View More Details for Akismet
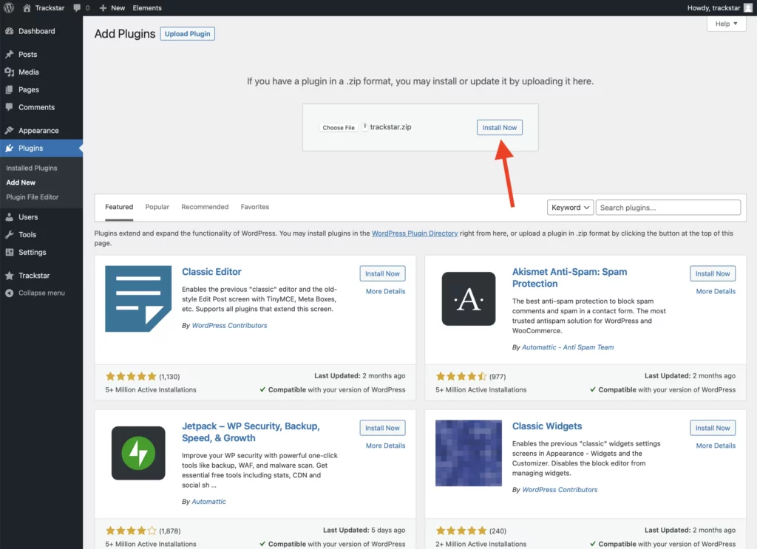Image resolution: width=757 pixels, height=549 pixels. click(716, 291)
